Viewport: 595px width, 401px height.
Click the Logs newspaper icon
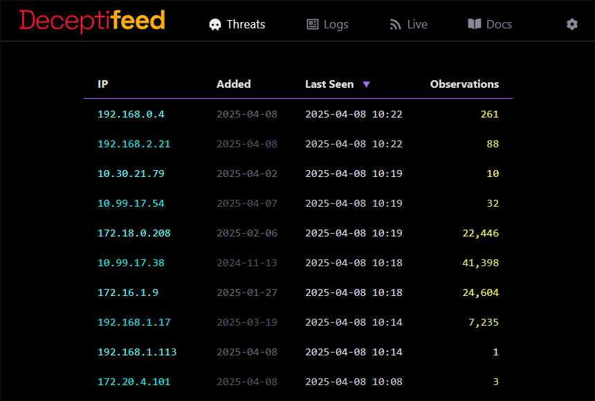[x=313, y=24]
